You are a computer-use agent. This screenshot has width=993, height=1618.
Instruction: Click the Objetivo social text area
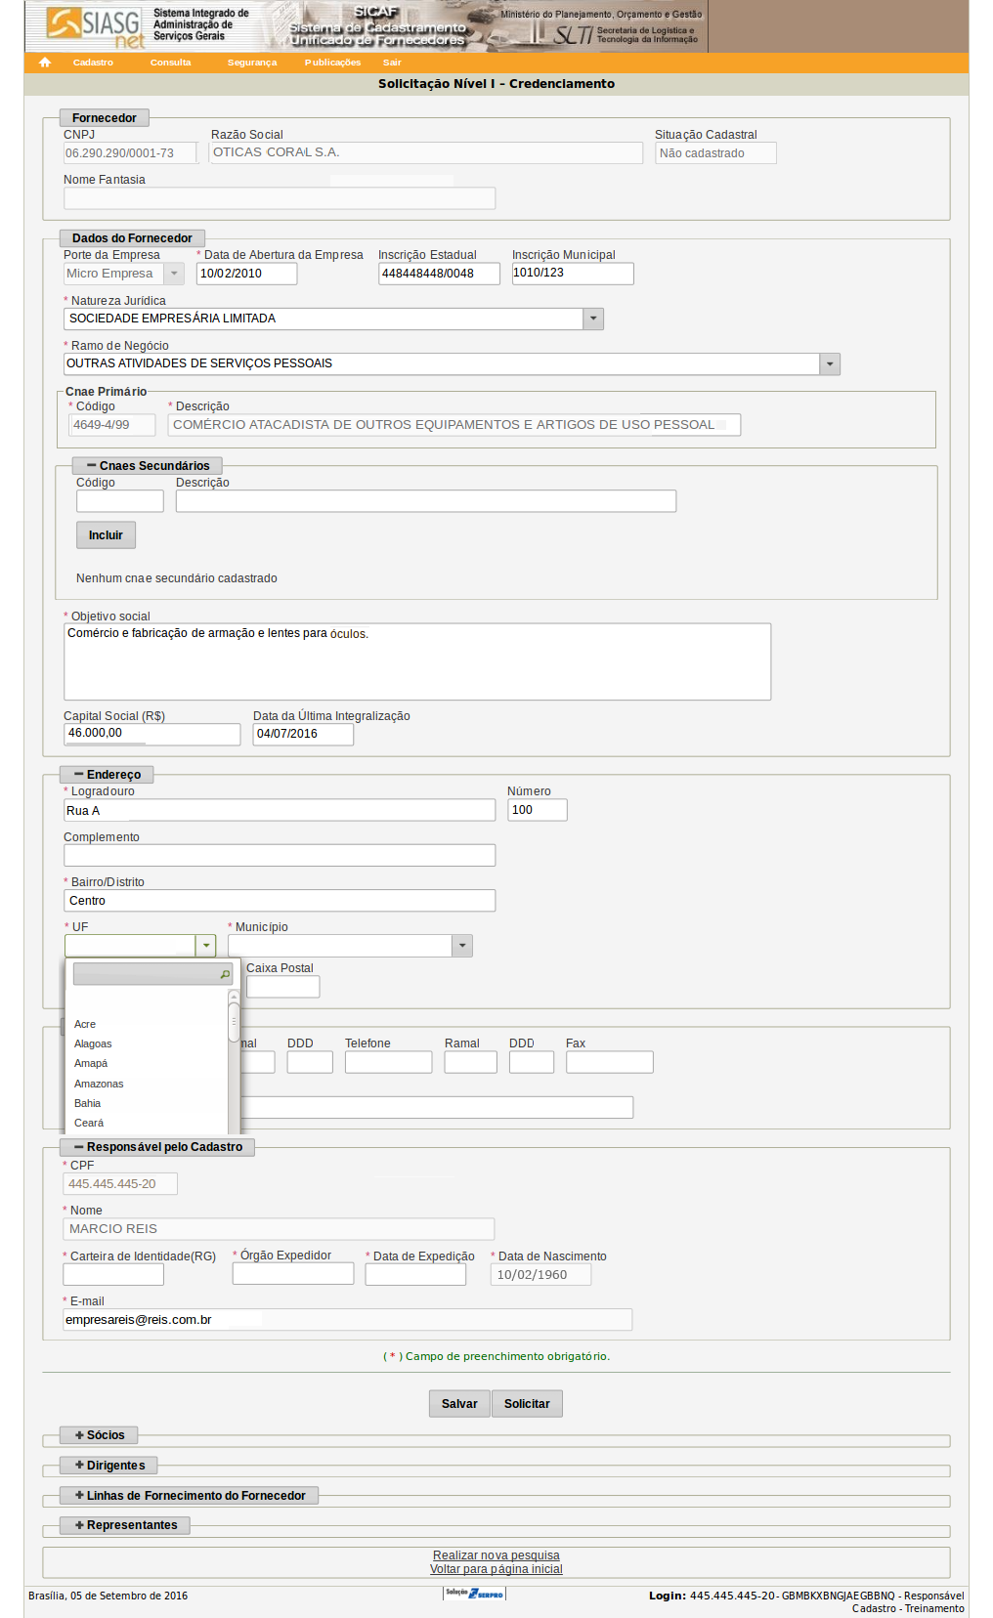click(x=417, y=661)
